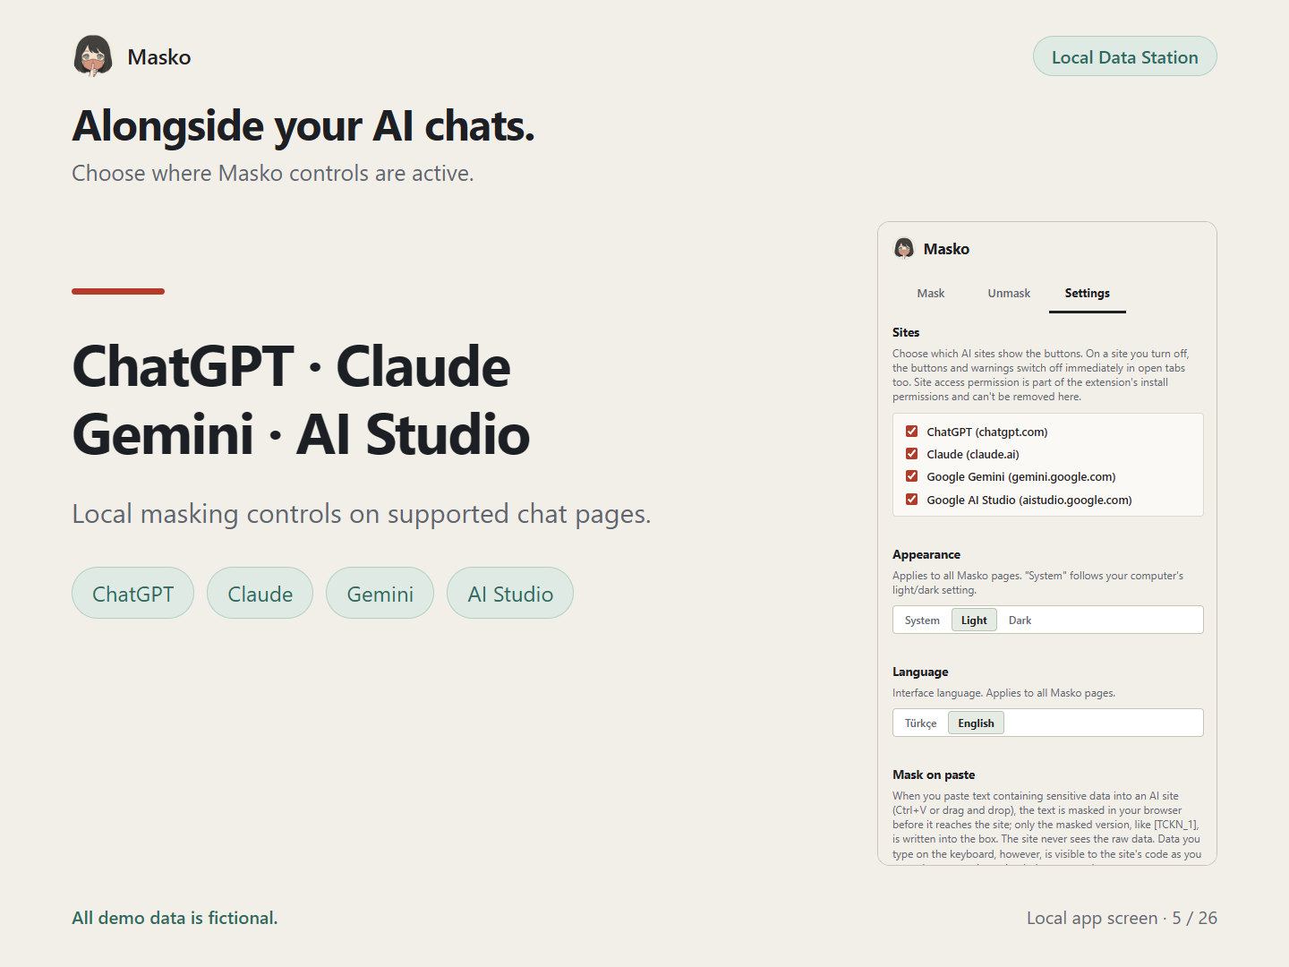Click the Language section heading
The width and height of the screenshot is (1289, 967).
coord(920,672)
